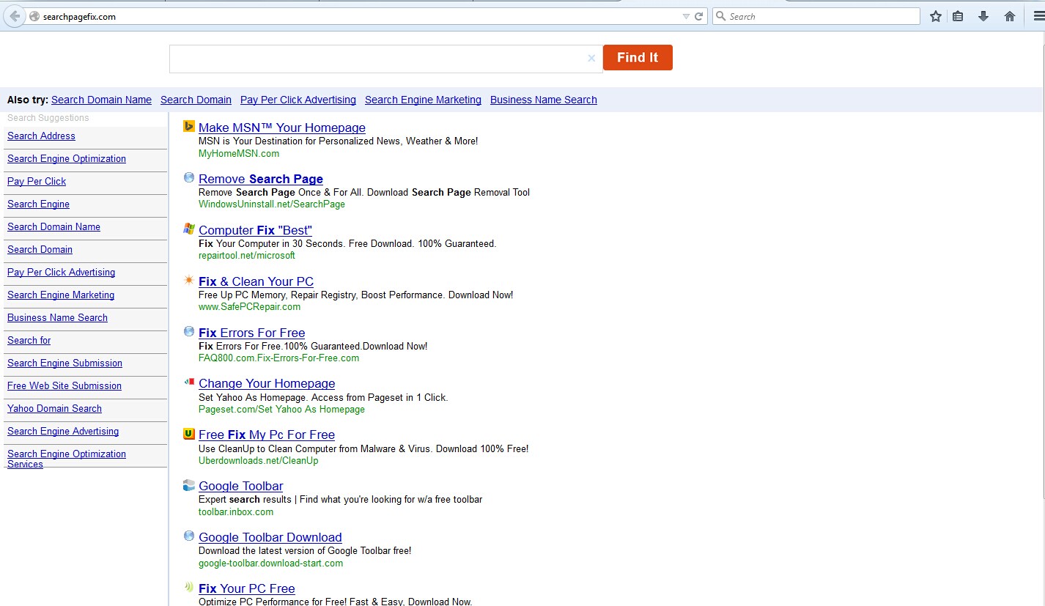This screenshot has width=1045, height=606.
Task: Select Search Engine sidebar suggestion
Action: coord(38,204)
